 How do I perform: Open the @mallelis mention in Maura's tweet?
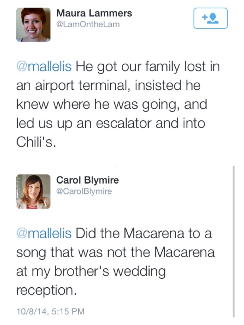(44, 67)
